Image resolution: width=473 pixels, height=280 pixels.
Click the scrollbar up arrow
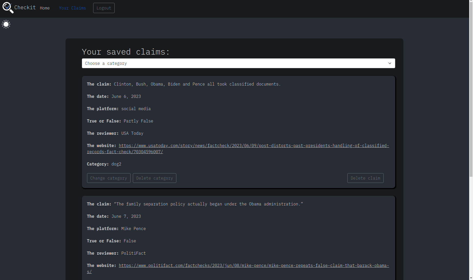coord(471,2)
